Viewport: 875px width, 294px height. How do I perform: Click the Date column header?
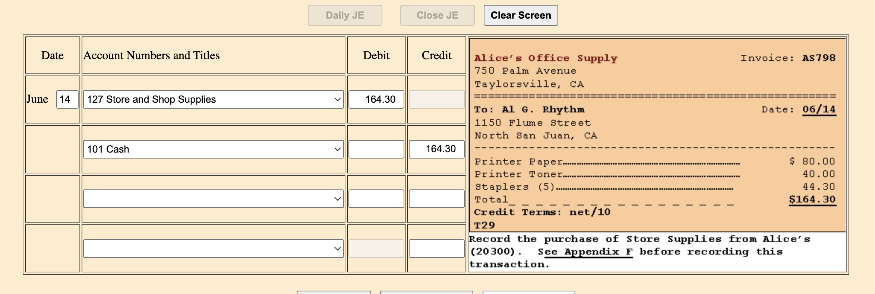point(52,55)
